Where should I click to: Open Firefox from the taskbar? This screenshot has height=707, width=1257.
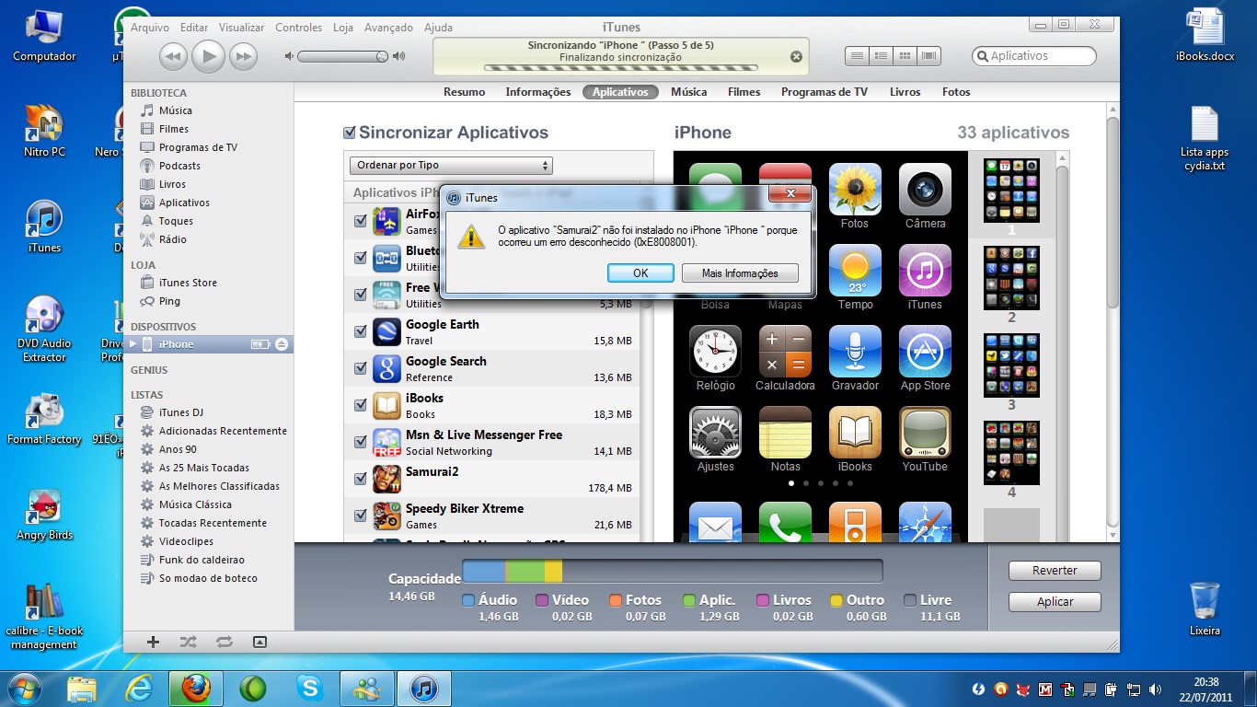[196, 688]
